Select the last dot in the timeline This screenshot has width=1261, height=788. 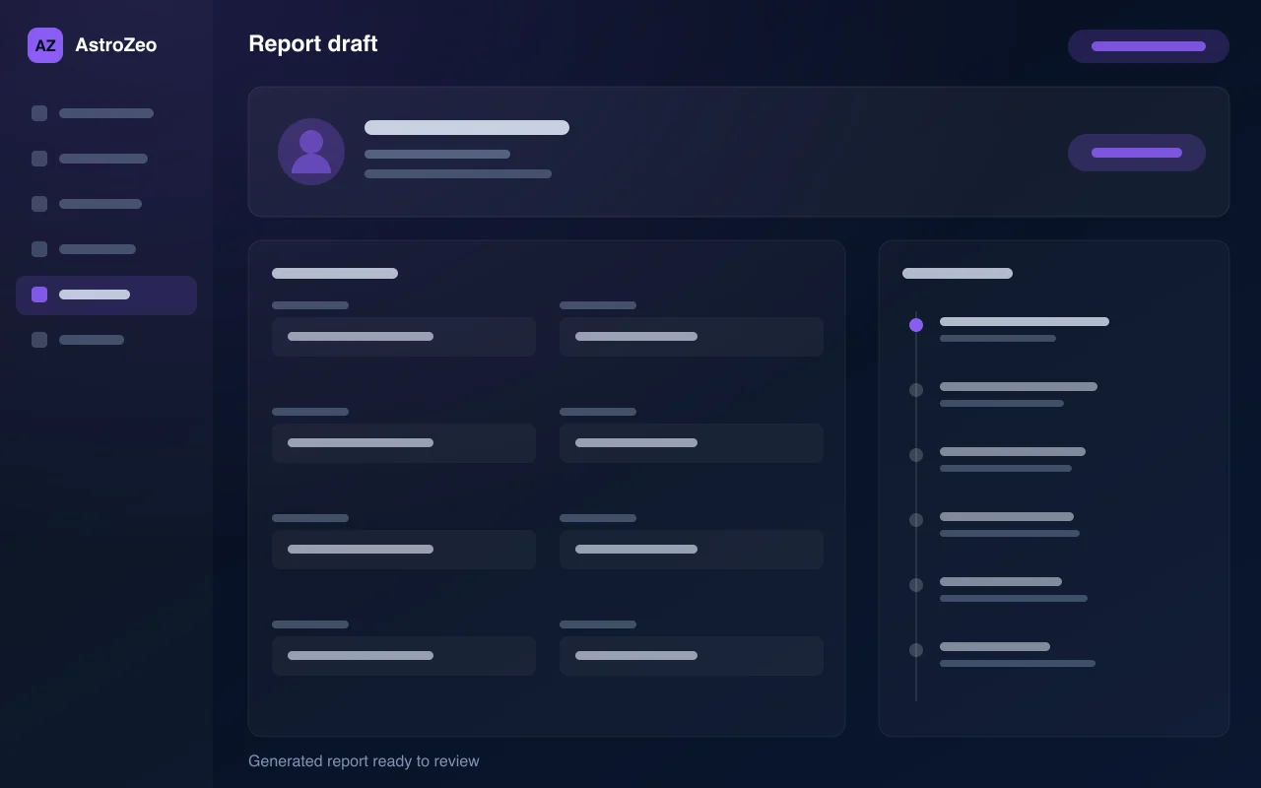coord(916,650)
